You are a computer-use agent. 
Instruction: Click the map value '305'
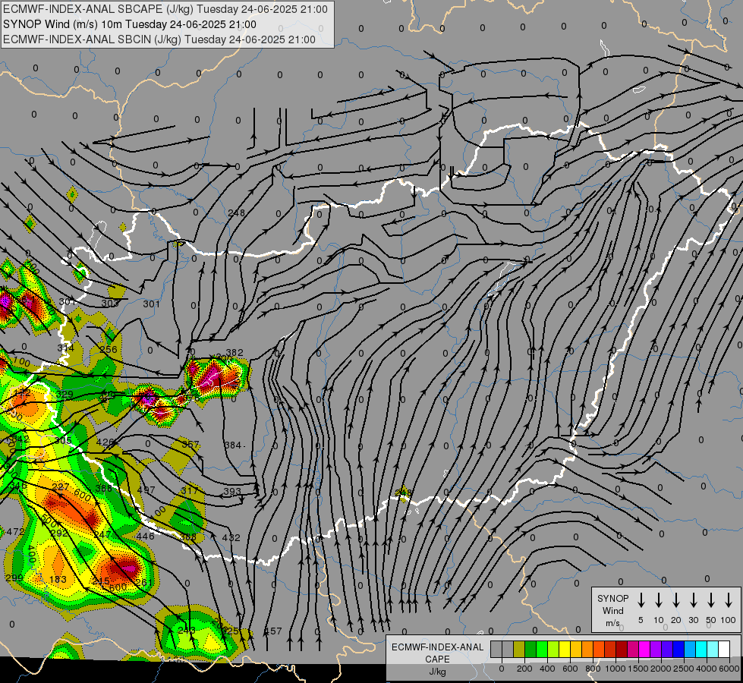(x=63, y=440)
